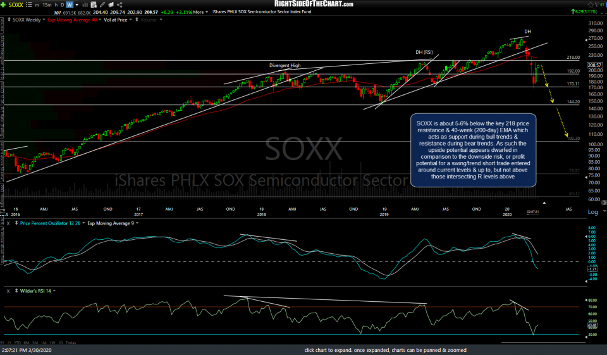Jump to Today on the time axis
Image resolution: width=607 pixels, height=355 pixels.
click(71, 342)
